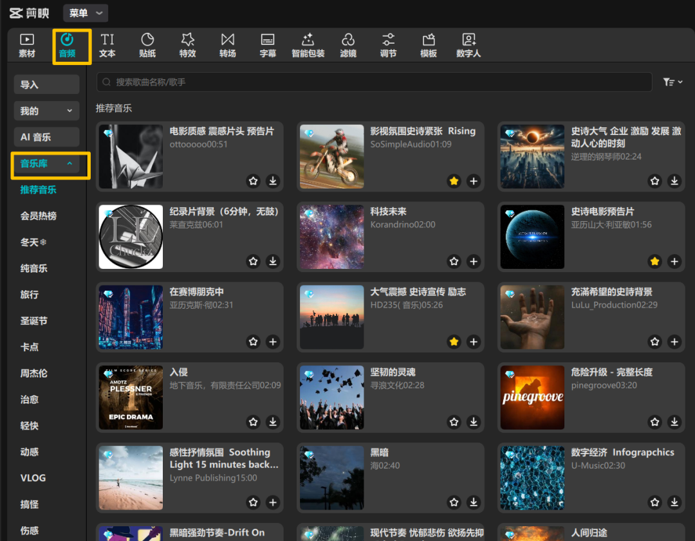
Task: Download the 坚韧的灵魂 track
Action: 474,422
